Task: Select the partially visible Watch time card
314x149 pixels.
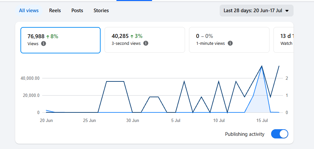Action: pyautogui.click(x=284, y=40)
